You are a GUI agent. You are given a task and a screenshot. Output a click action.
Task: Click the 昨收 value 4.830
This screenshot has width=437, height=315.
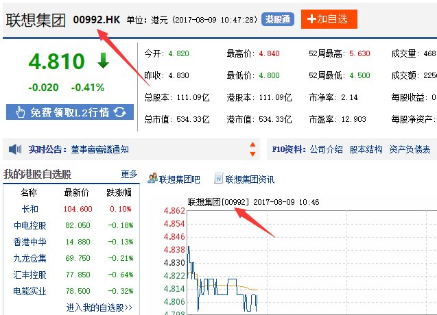click(178, 75)
